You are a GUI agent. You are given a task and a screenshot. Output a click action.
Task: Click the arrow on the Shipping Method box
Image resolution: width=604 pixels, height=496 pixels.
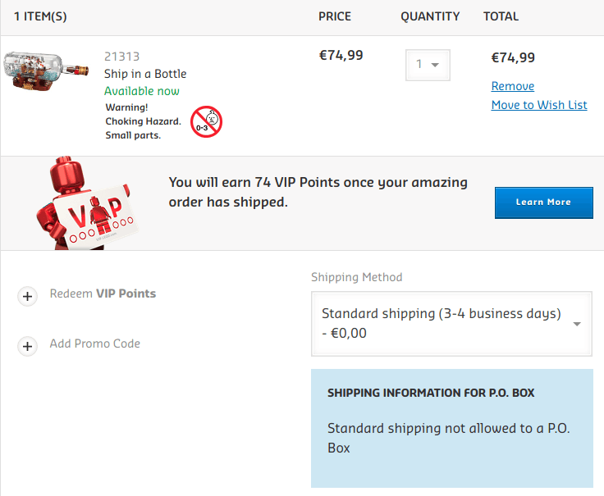coord(576,324)
